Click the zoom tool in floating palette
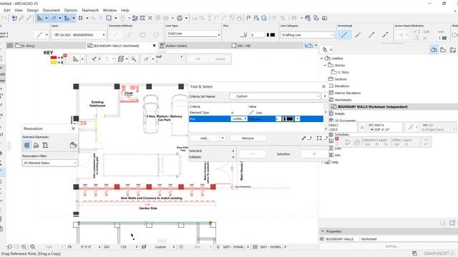 click(x=134, y=59)
